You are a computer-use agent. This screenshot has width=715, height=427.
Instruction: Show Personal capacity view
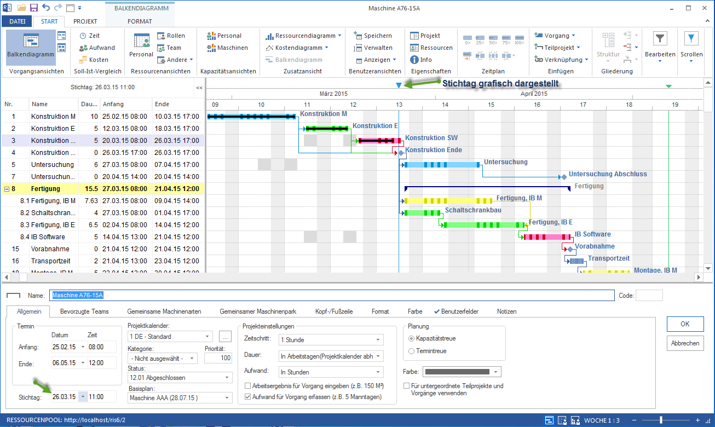224,36
